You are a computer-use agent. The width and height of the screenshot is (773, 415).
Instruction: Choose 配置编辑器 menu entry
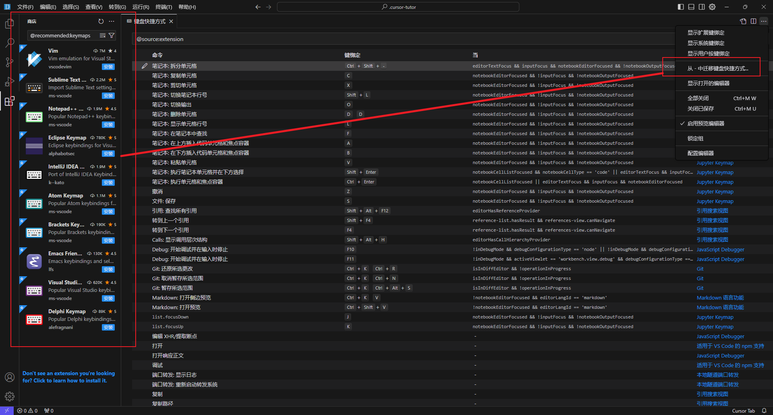coord(722,153)
